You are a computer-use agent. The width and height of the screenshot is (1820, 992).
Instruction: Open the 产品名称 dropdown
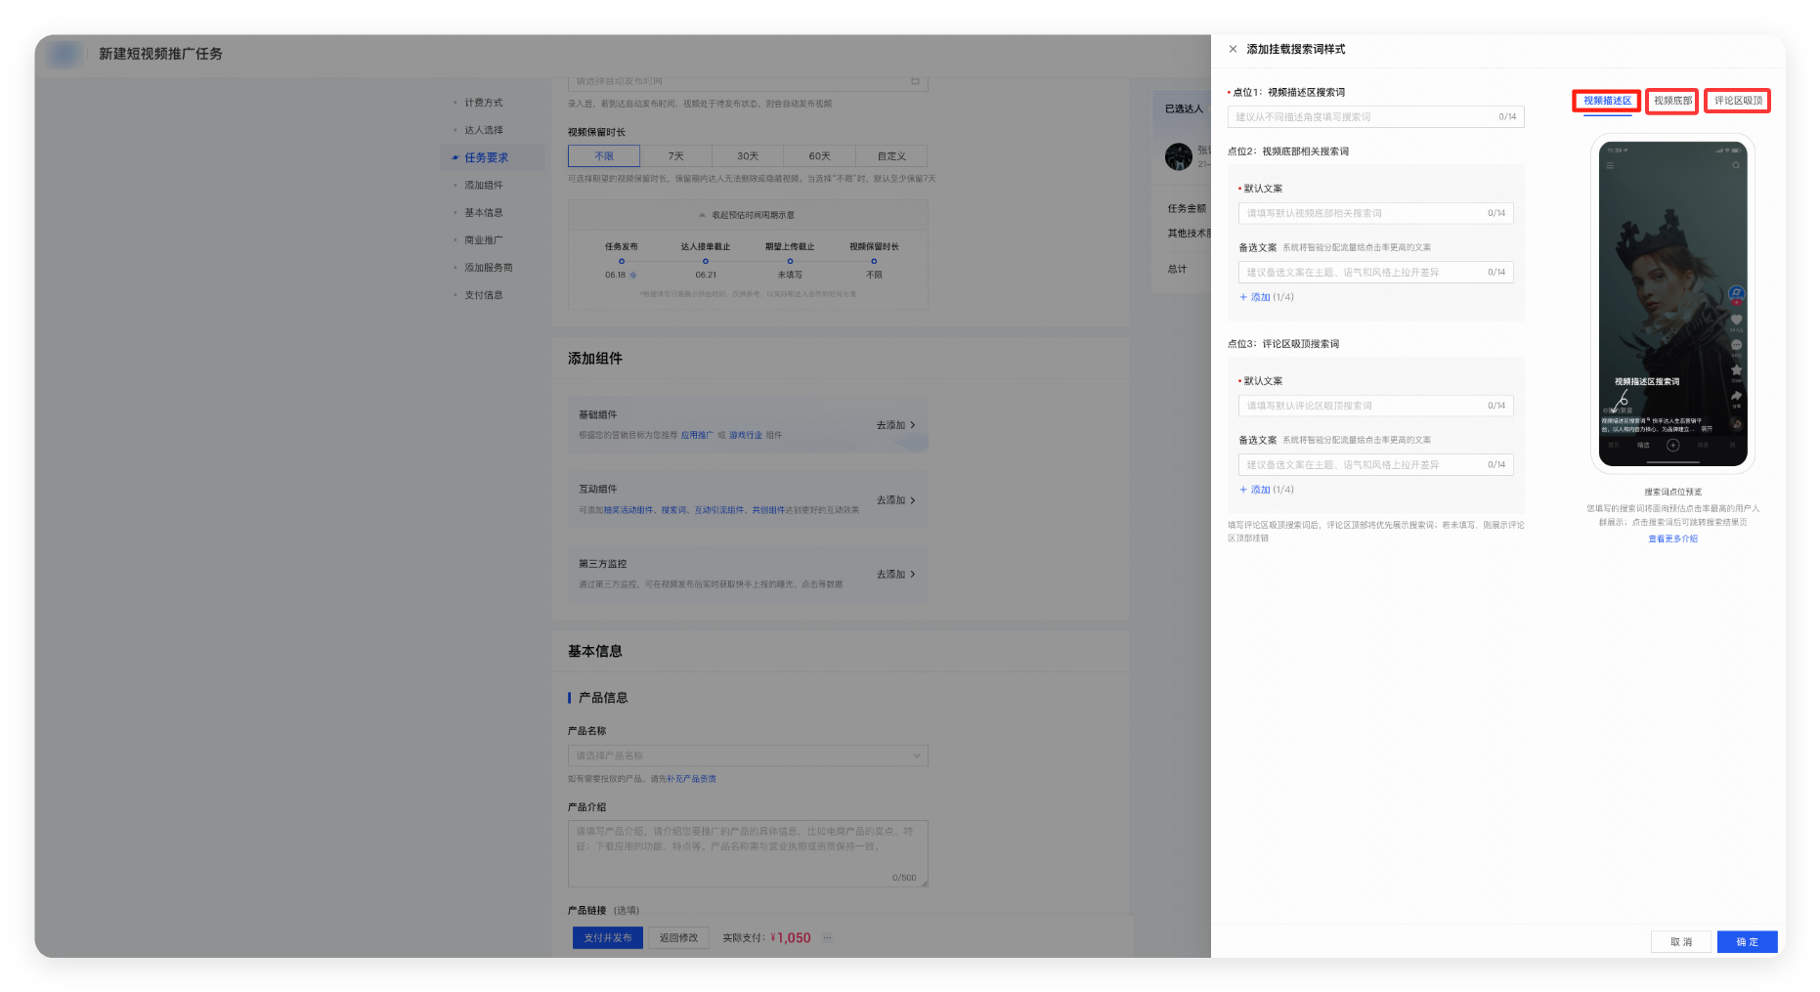(748, 755)
